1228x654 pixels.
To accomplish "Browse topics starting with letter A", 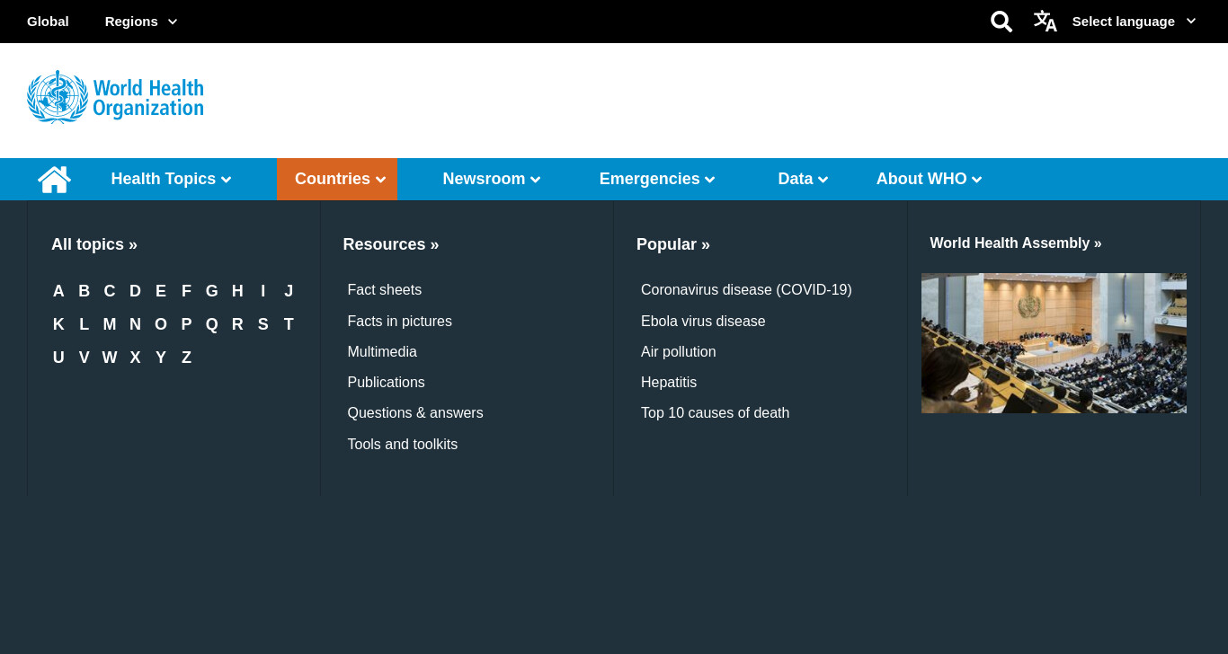I will (x=58, y=291).
